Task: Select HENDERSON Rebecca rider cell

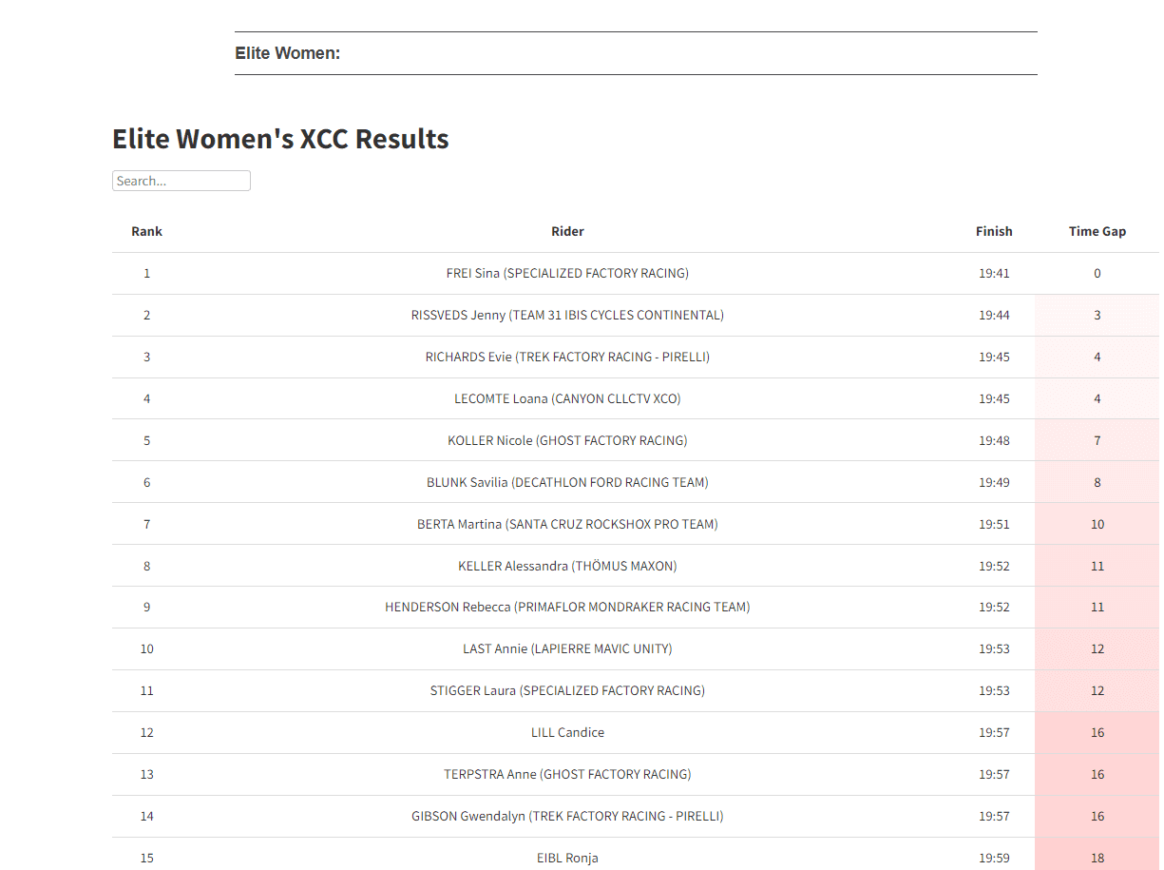Action: [x=567, y=607]
